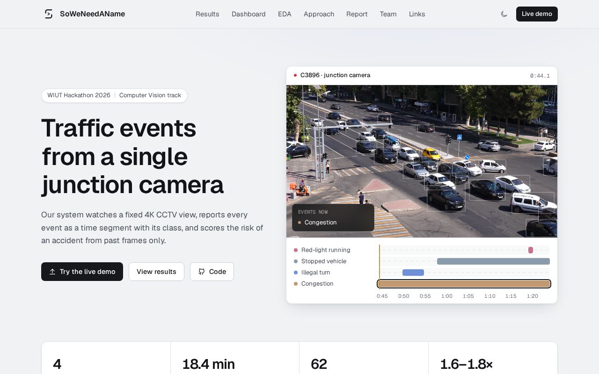This screenshot has width=599, height=374.
Task: Click the 1:10 timeline tick label
Action: 490,296
